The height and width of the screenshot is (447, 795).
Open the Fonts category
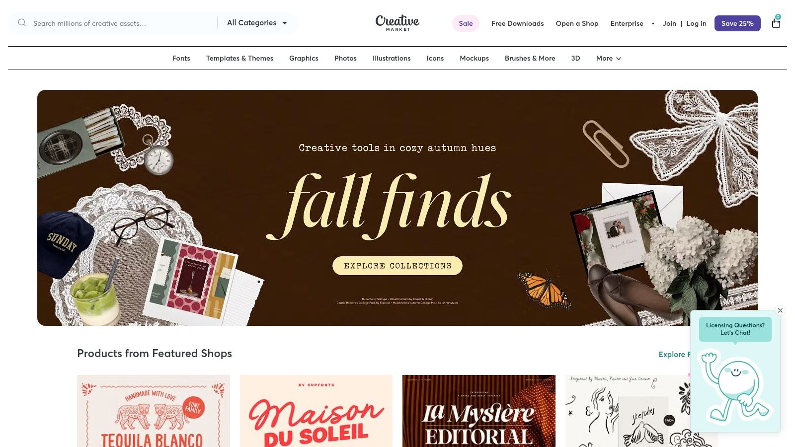pos(181,58)
